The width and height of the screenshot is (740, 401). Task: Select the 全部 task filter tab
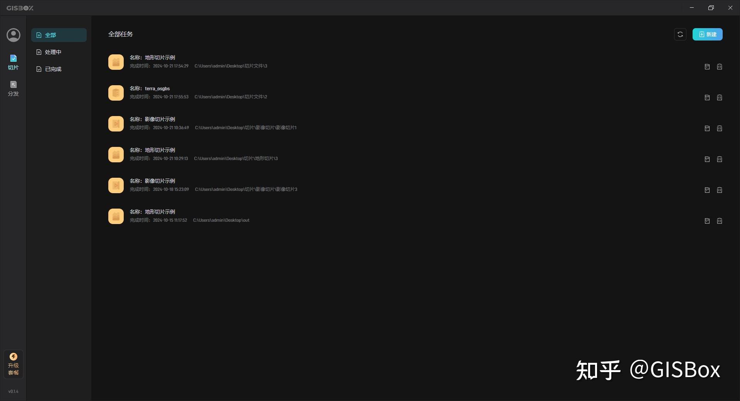tap(59, 35)
